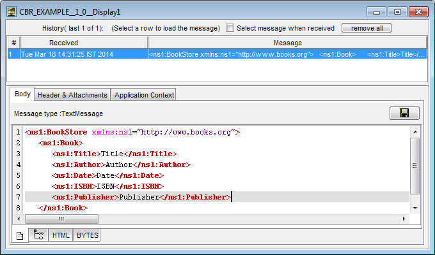Switch to the plain text view icon

20,236
